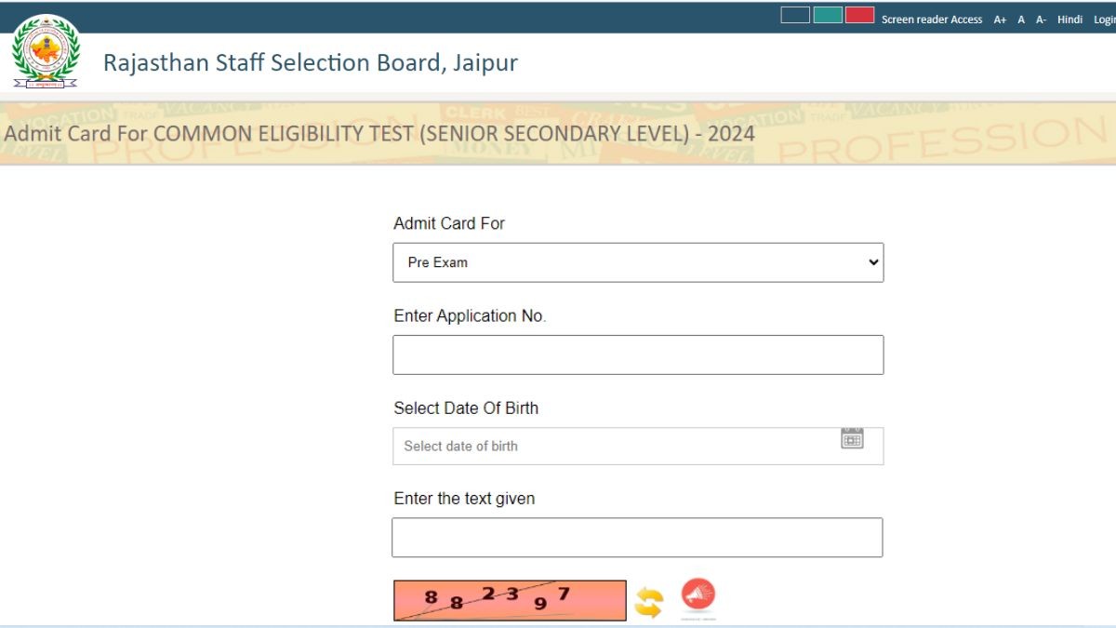The image size is (1116, 628).
Task: Click the captcha image showing 882397
Action: pyautogui.click(x=510, y=600)
